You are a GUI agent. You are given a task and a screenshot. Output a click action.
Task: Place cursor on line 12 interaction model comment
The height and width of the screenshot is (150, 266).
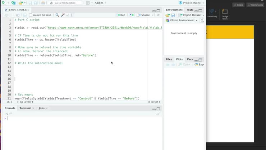pos(39,63)
